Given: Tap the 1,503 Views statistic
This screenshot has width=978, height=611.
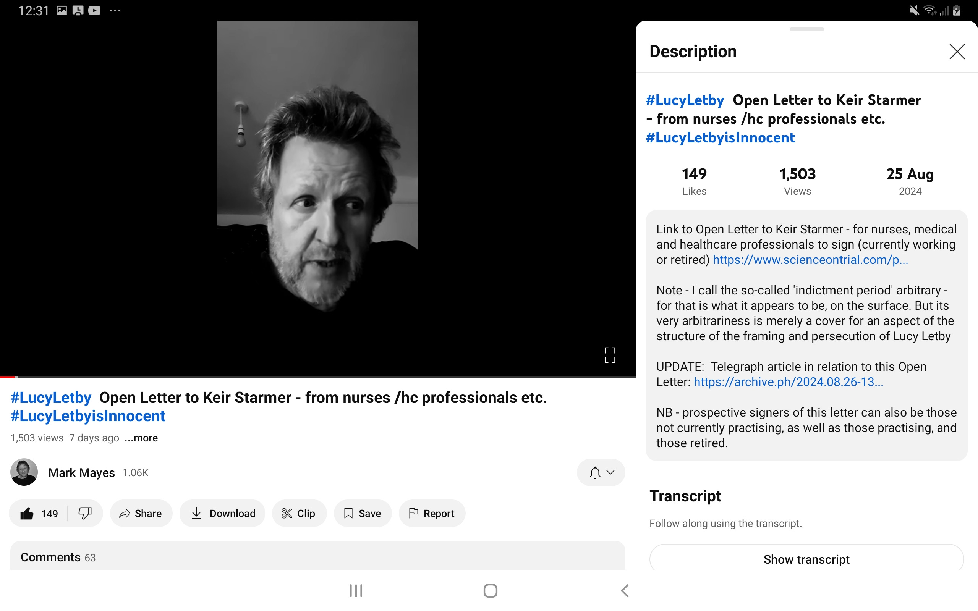Looking at the screenshot, I should (x=797, y=181).
